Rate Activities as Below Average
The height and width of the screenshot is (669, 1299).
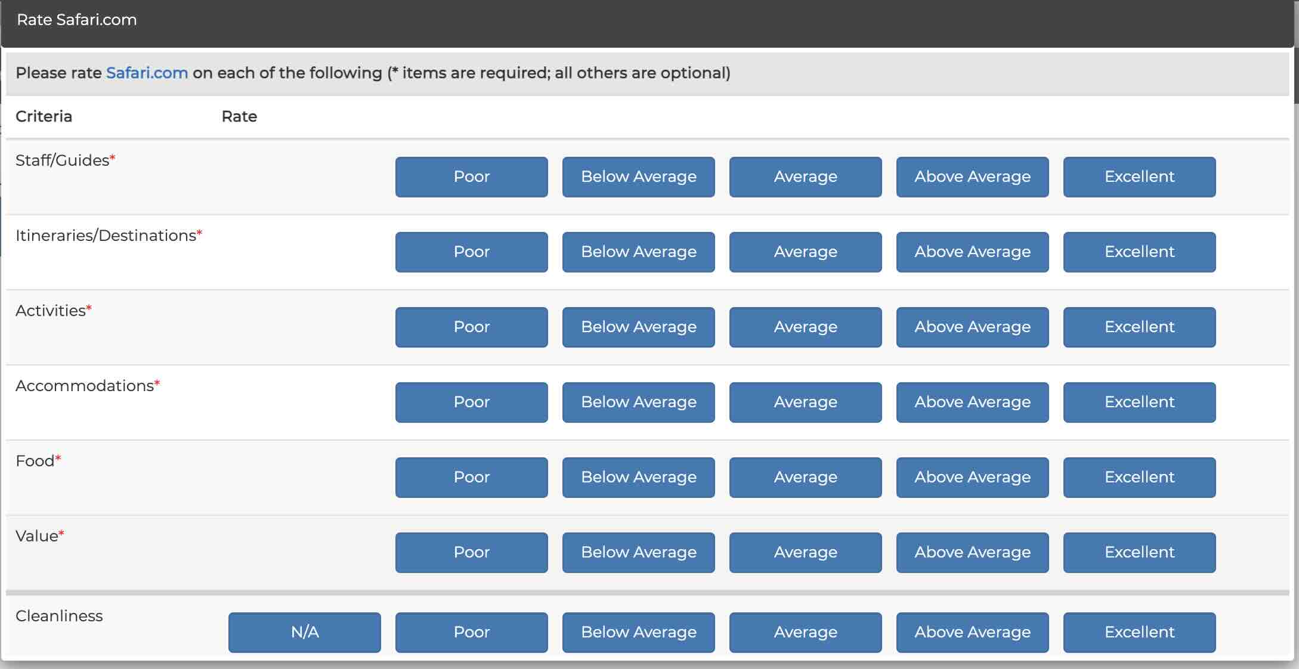tap(638, 327)
